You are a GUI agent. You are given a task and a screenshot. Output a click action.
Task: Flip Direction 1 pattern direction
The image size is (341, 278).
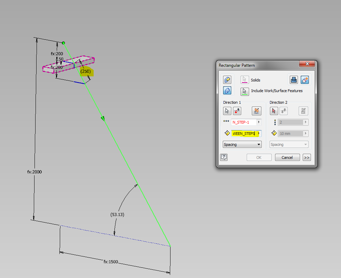[x=237, y=111]
